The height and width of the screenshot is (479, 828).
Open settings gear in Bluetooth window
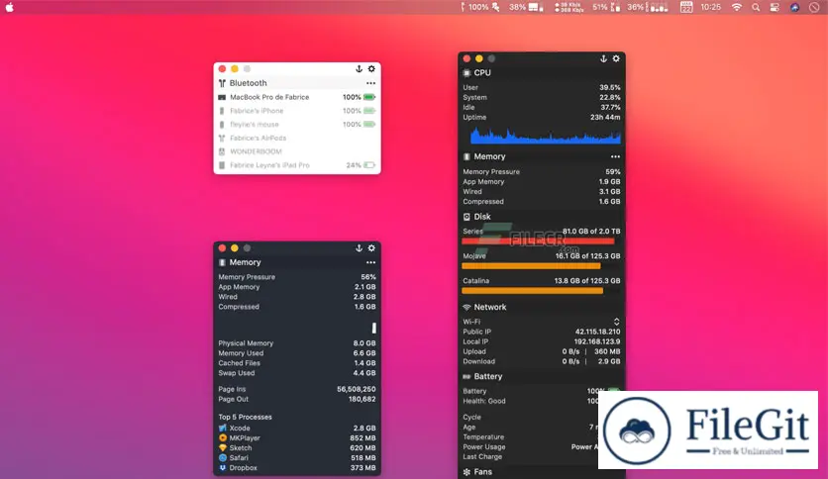pos(371,69)
